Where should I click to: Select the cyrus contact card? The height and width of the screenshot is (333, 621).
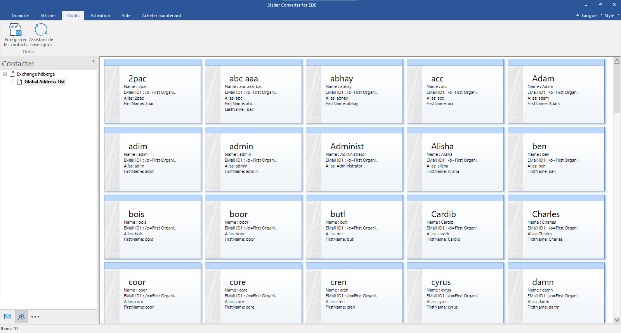pos(455,293)
